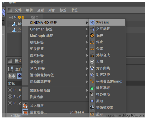This screenshot has width=147, height=119.
Task: Open the 标签 menu in object manager
Action: (63, 10)
